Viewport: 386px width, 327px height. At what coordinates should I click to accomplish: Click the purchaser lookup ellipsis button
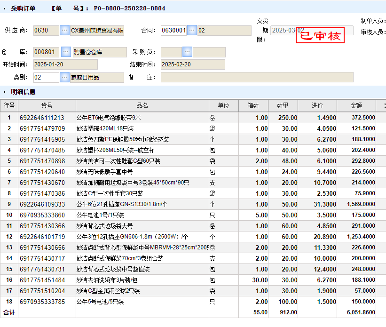click(x=187, y=52)
